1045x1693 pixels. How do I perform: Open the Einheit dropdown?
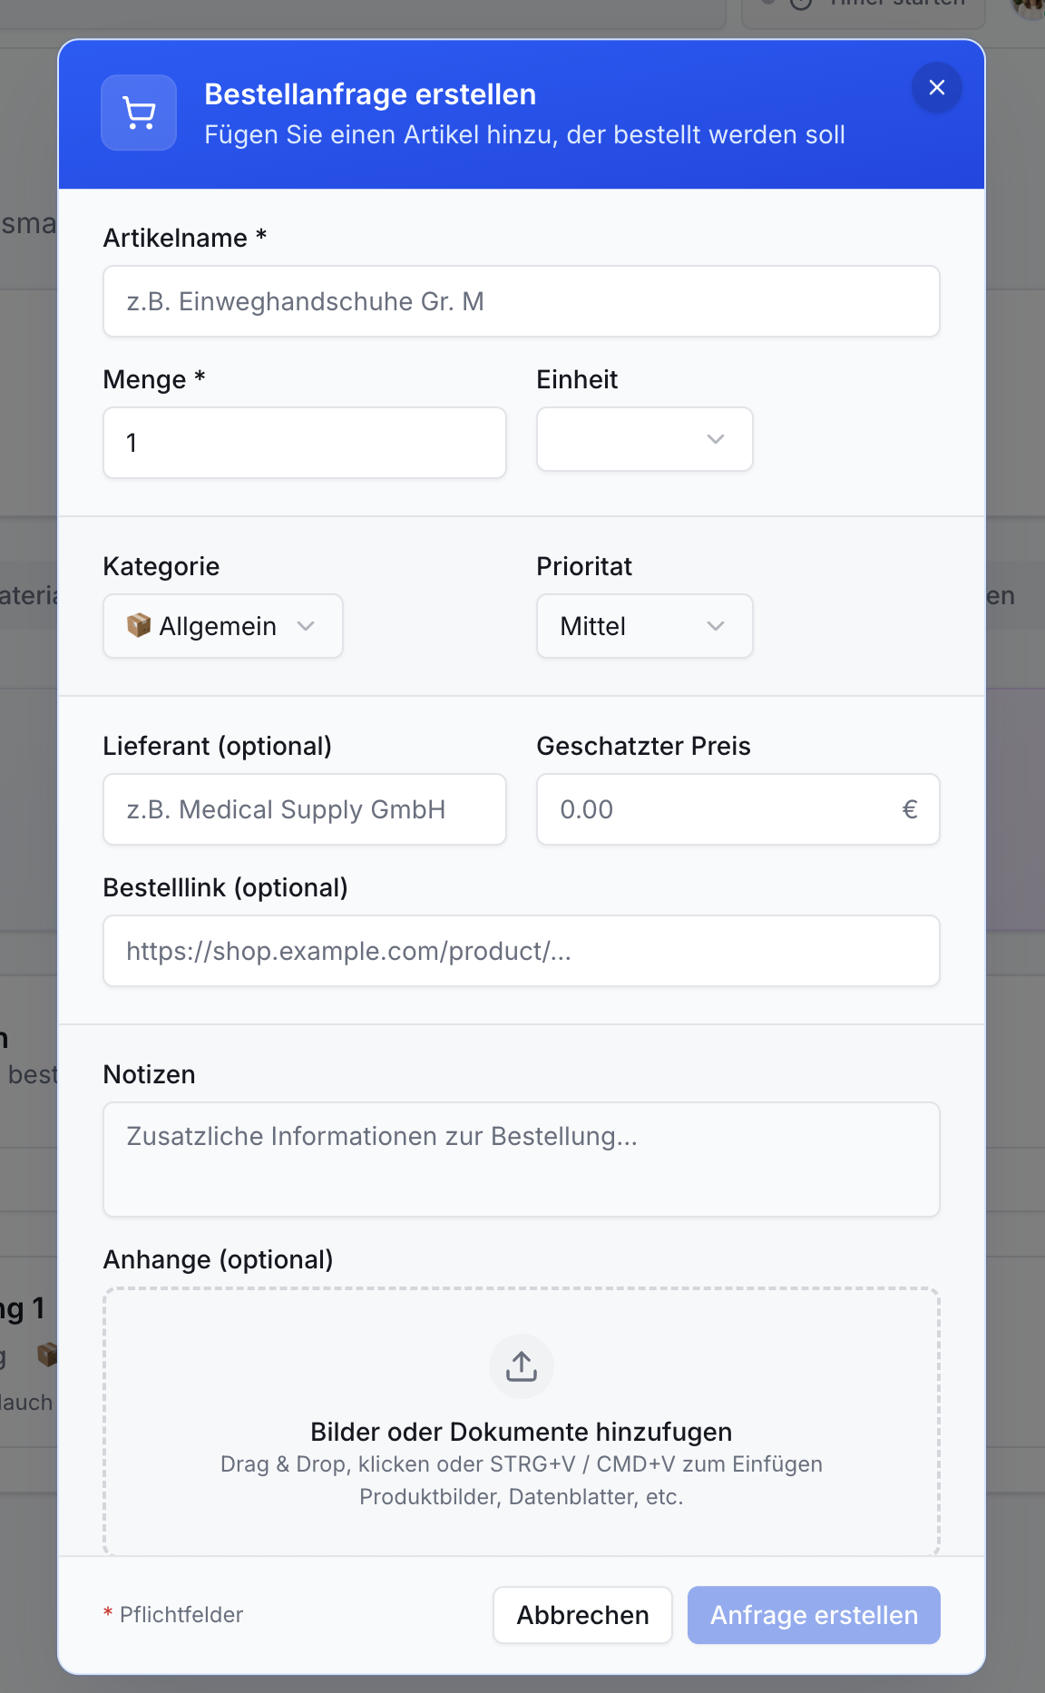[x=645, y=439]
